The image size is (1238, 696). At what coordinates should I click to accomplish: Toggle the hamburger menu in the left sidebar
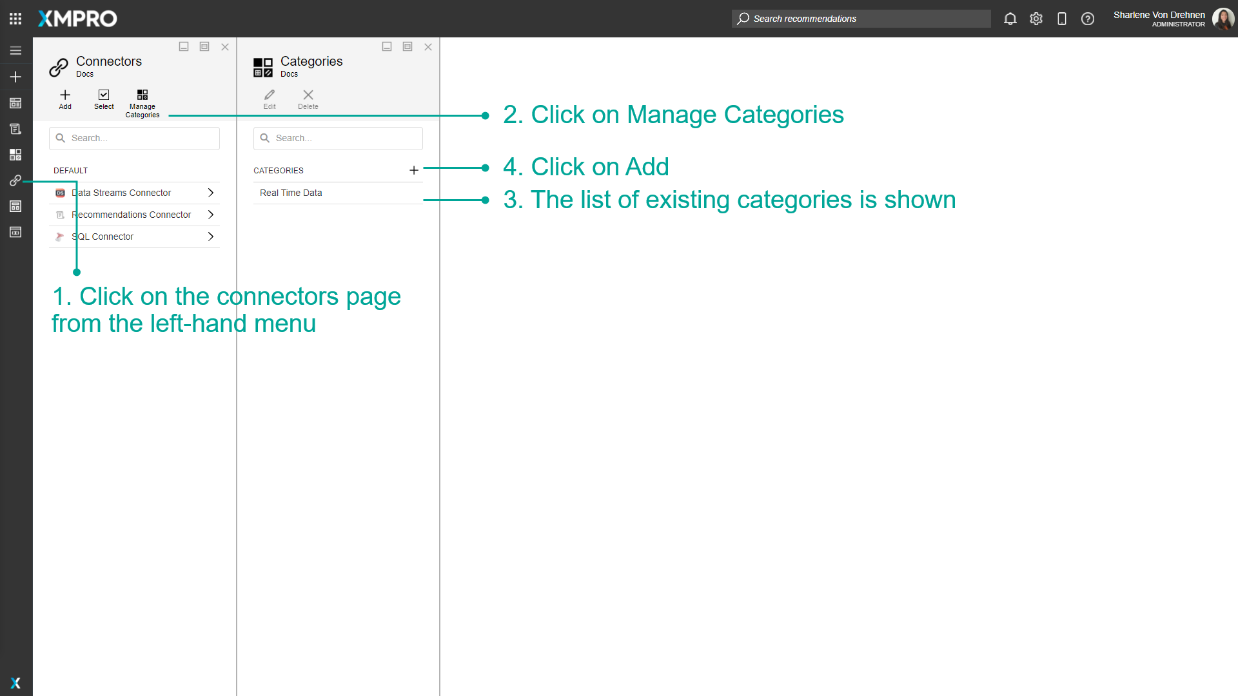point(15,51)
